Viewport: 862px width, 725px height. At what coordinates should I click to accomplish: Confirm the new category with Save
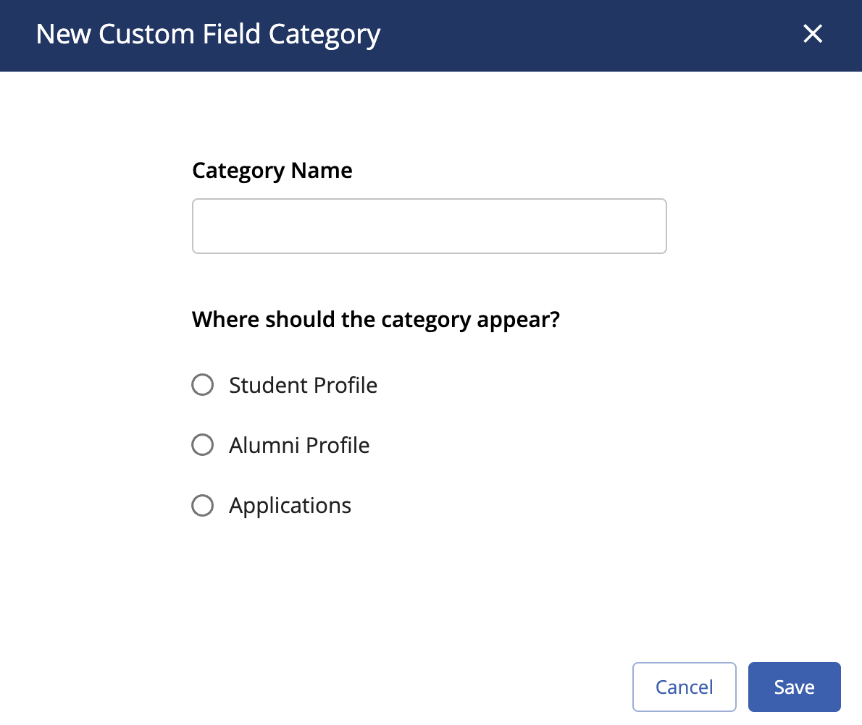click(794, 687)
